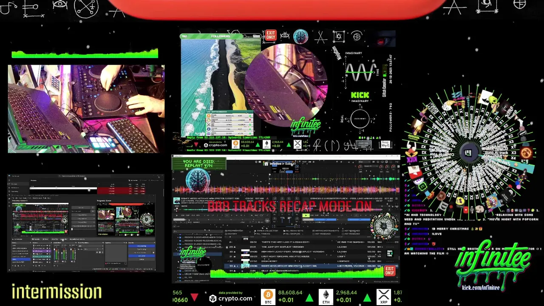
Task: Click the Transition button in OBS studio mode
Action: pyautogui.click(x=81, y=208)
